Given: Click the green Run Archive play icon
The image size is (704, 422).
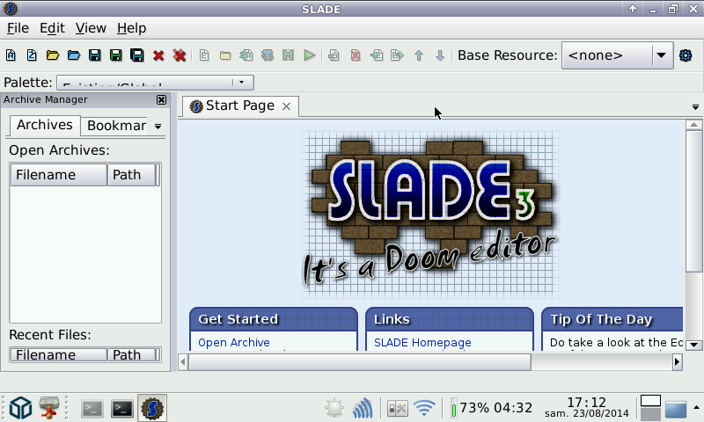Looking at the screenshot, I should point(310,55).
